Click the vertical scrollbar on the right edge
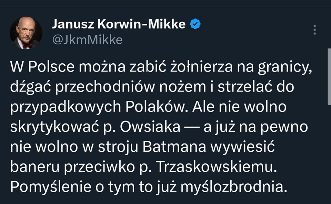331x204 pixels. [329, 77]
